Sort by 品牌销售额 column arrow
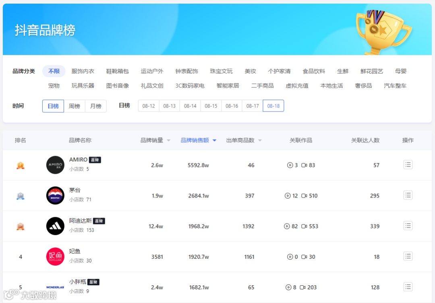Viewport: 435px width, 303px height. [214, 140]
